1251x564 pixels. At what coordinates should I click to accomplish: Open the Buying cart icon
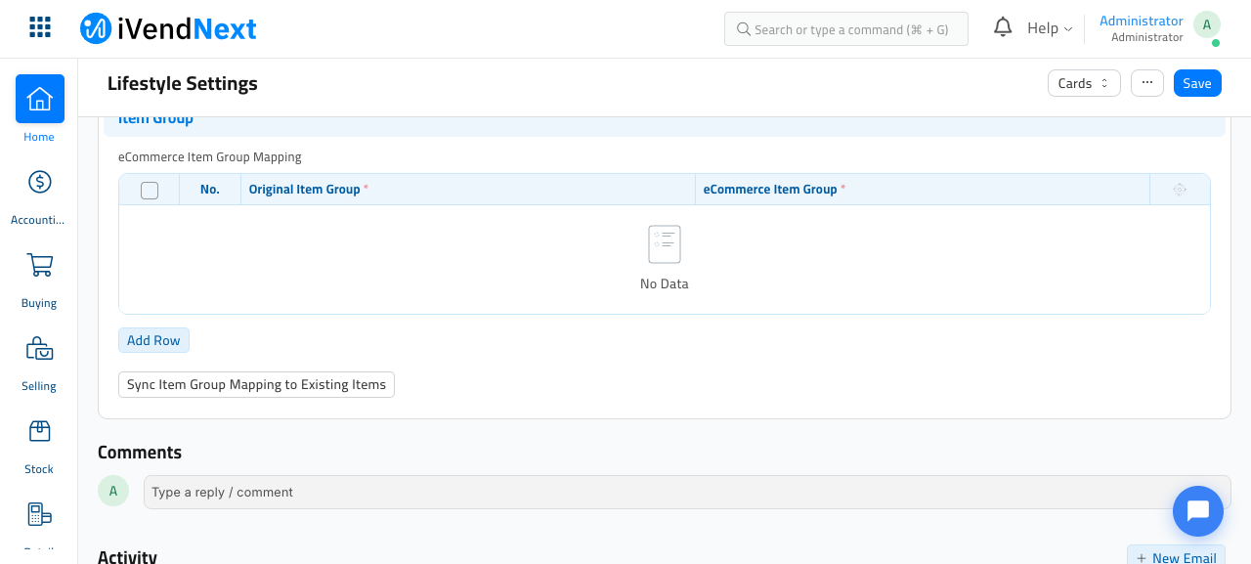pyautogui.click(x=39, y=265)
